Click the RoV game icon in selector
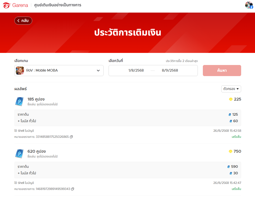The height and width of the screenshot is (197, 255). pyautogui.click(x=20, y=71)
